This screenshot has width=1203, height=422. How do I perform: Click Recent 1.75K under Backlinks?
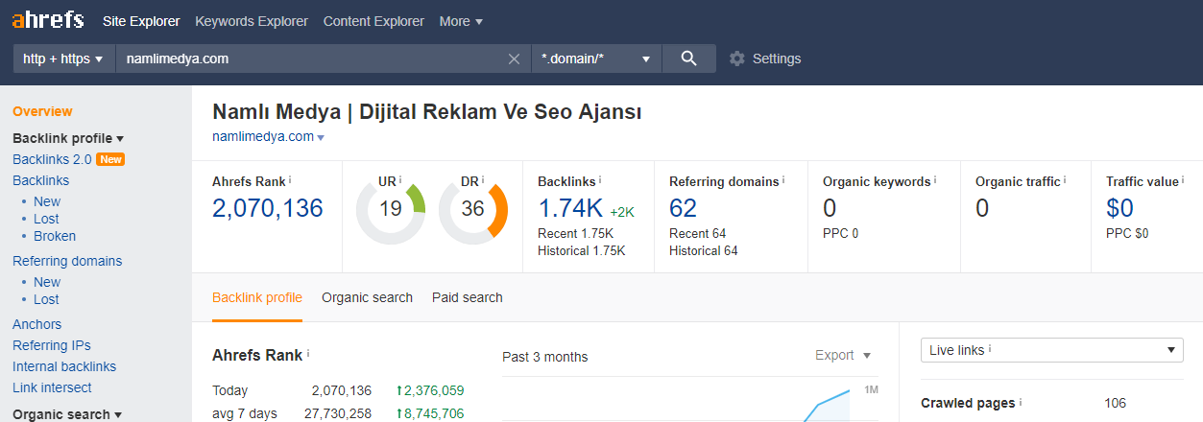[581, 233]
